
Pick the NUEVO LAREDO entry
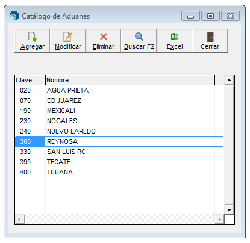pos(119,131)
